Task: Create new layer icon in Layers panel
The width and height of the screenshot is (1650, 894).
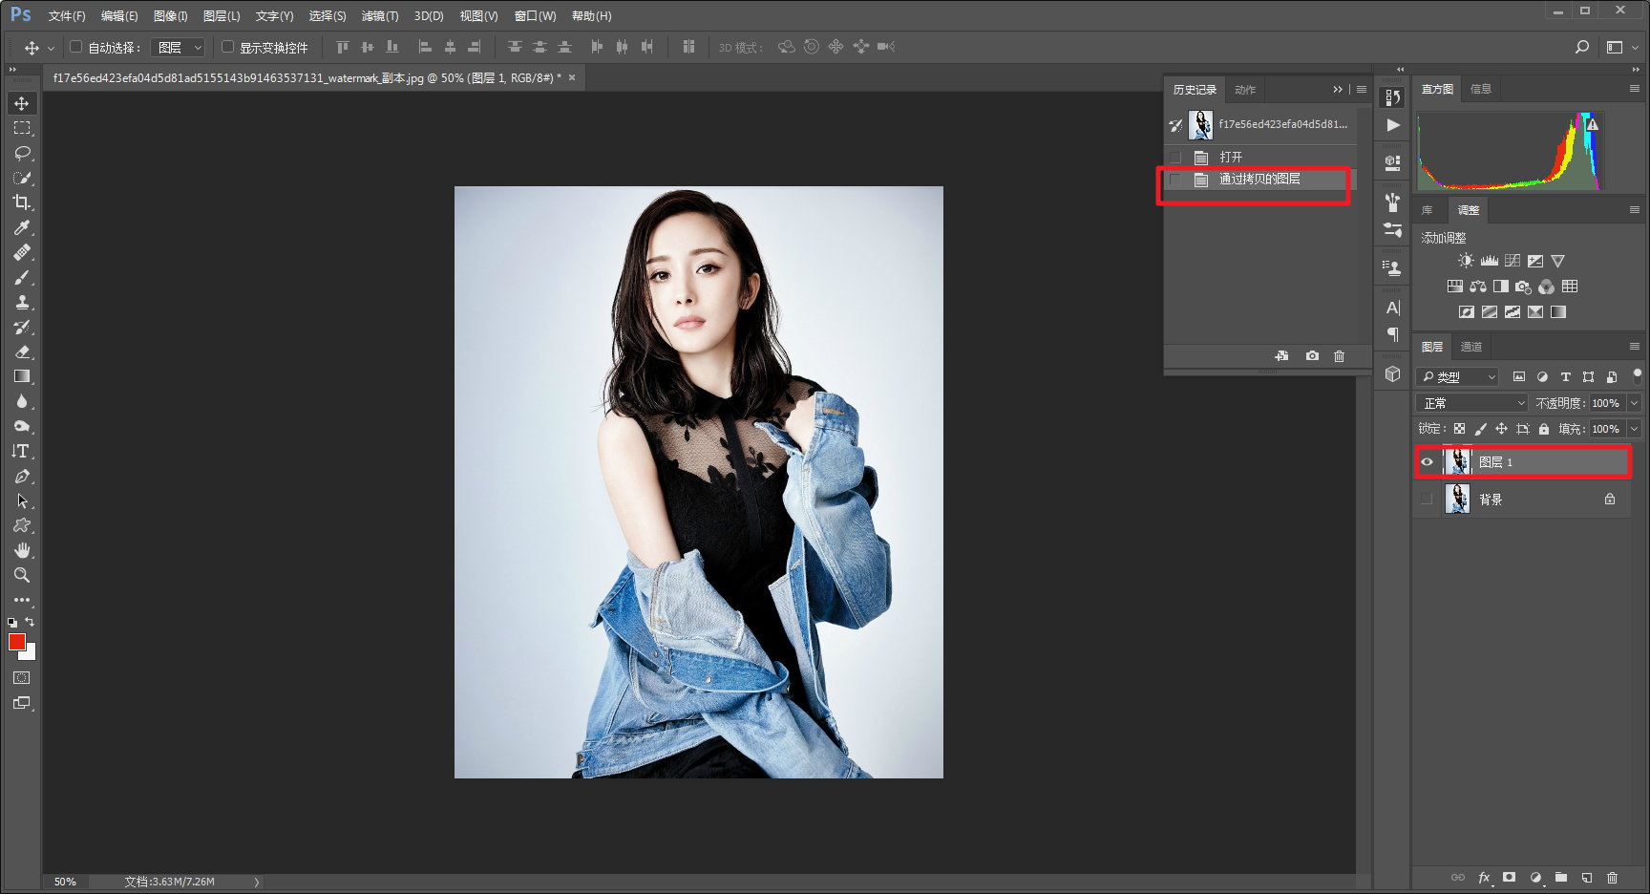Action: click(1586, 878)
